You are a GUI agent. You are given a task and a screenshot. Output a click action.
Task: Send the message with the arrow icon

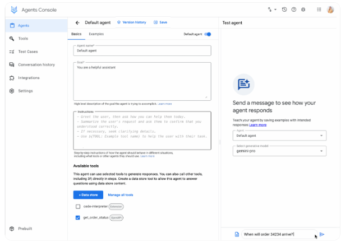[322, 234]
